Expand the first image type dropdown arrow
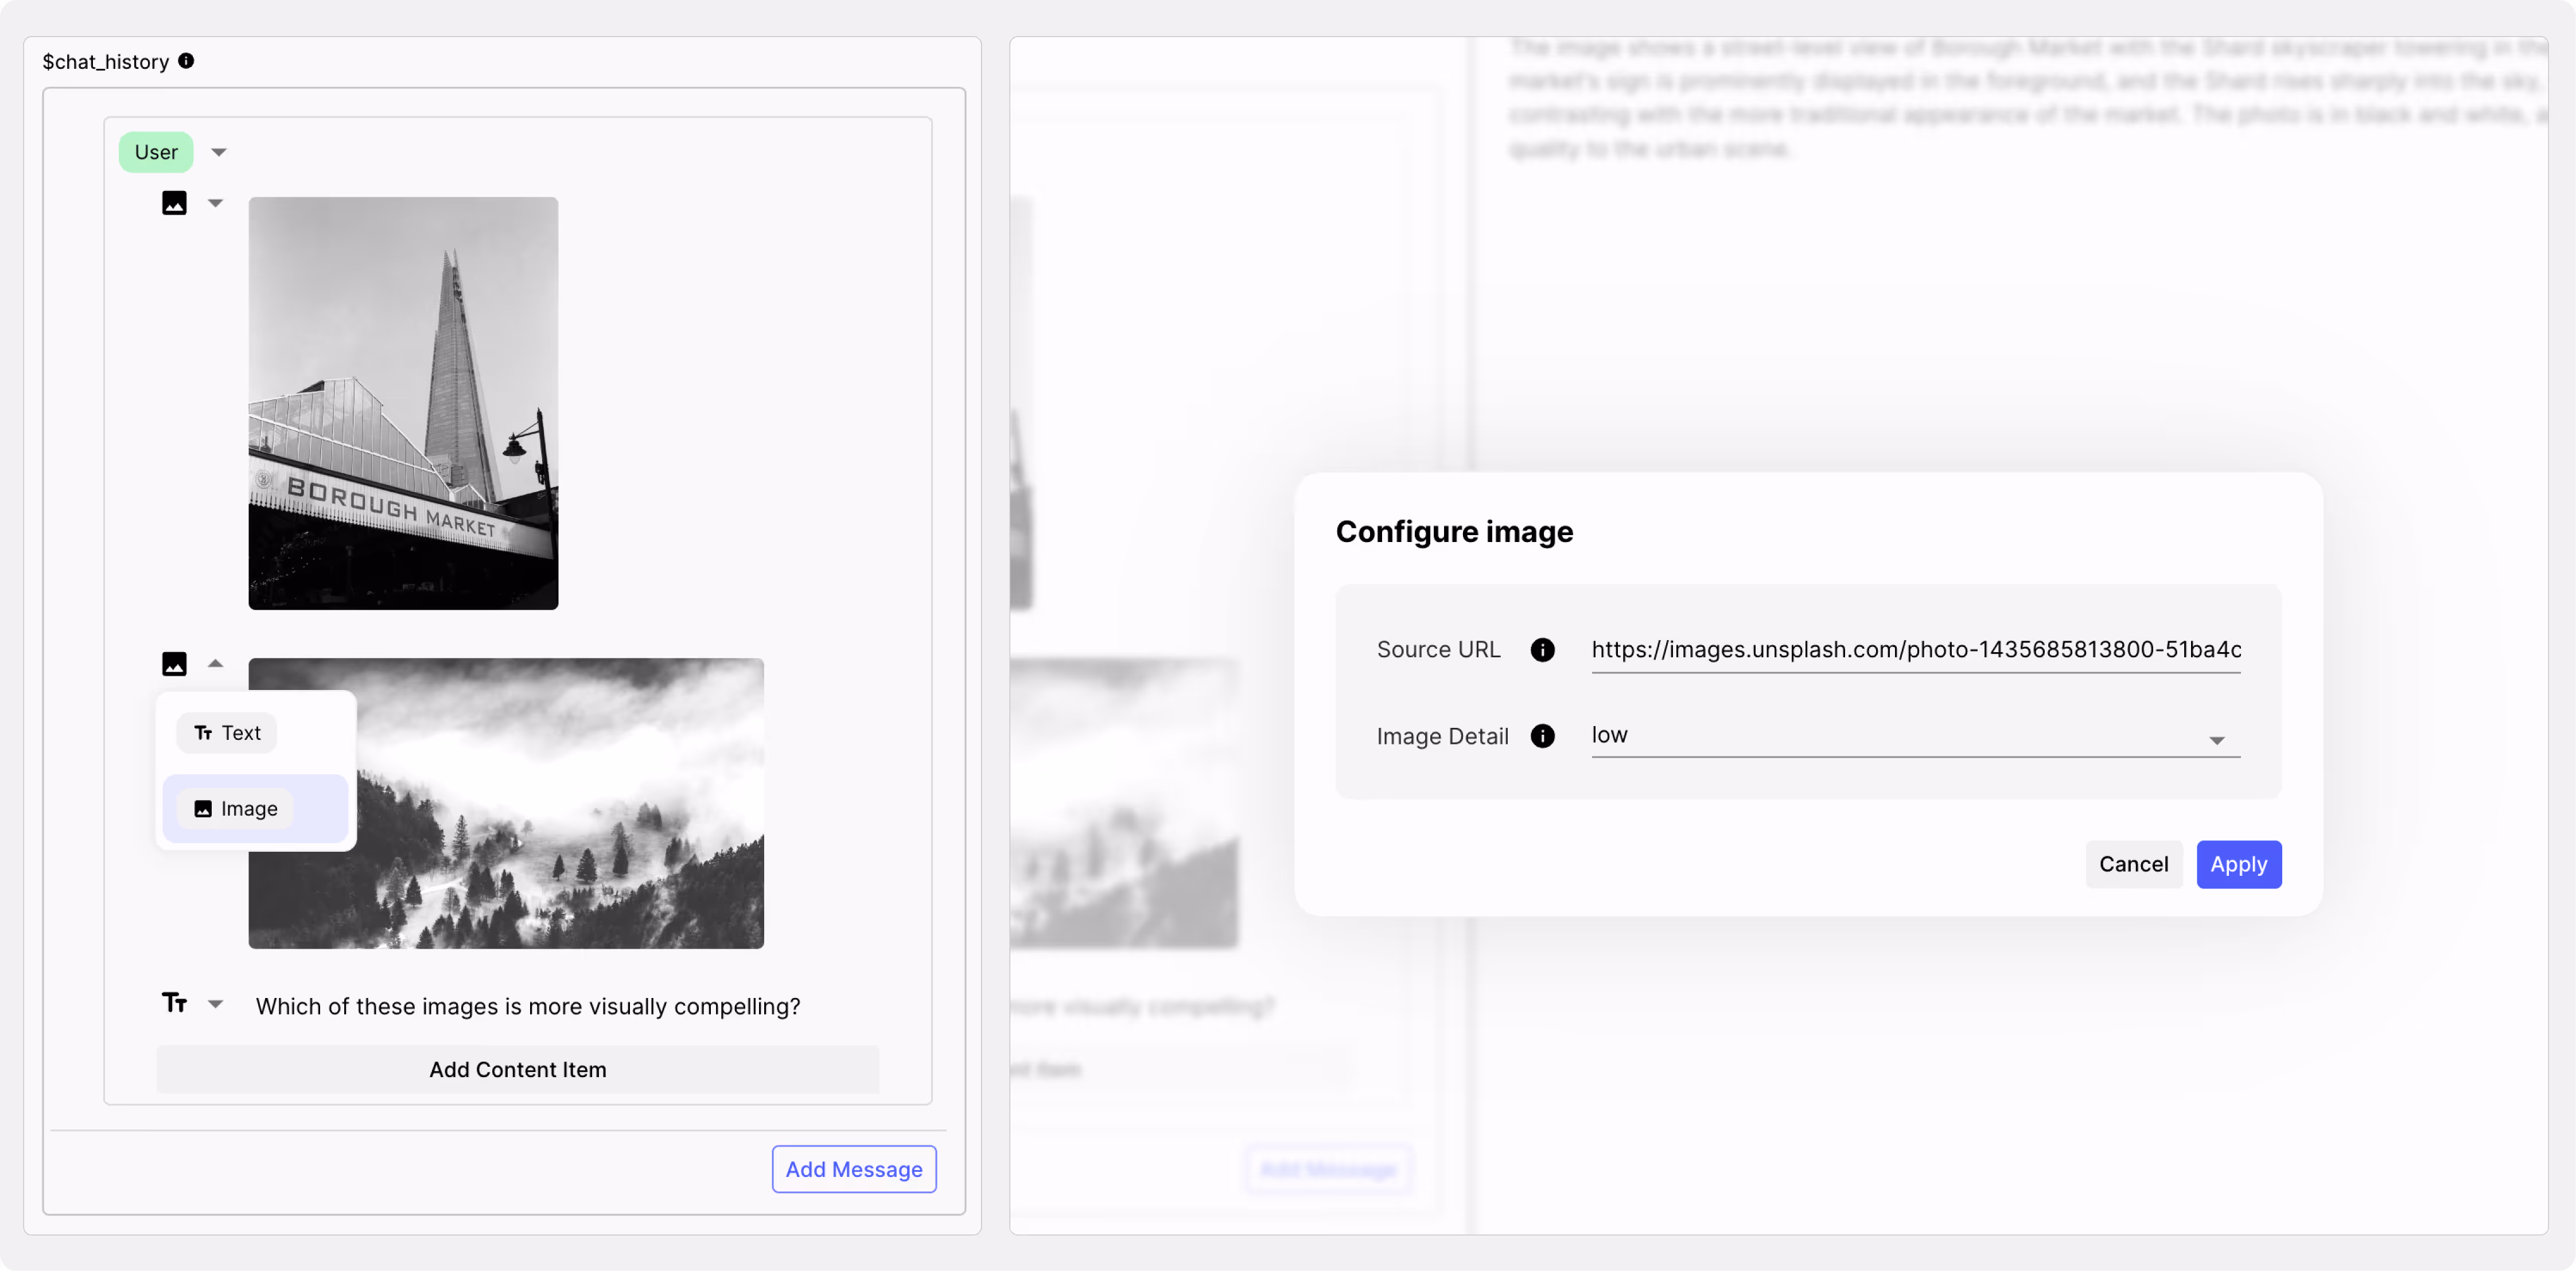Image resolution: width=2576 pixels, height=1271 pixels. pyautogui.click(x=215, y=203)
